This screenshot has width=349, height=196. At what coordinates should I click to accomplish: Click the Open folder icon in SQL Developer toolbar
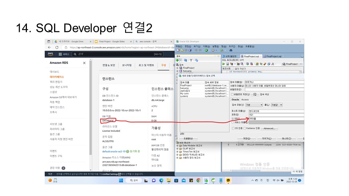coord(182,50)
